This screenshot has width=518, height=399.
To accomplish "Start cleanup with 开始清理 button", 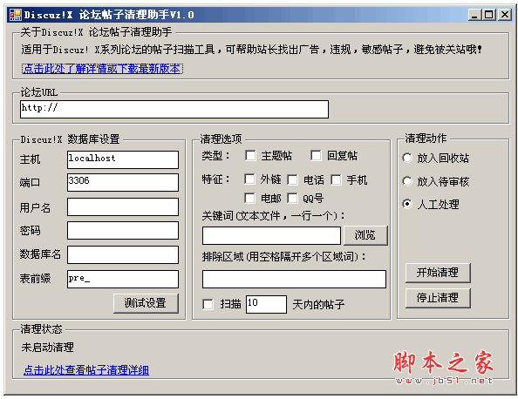I will pos(438,273).
